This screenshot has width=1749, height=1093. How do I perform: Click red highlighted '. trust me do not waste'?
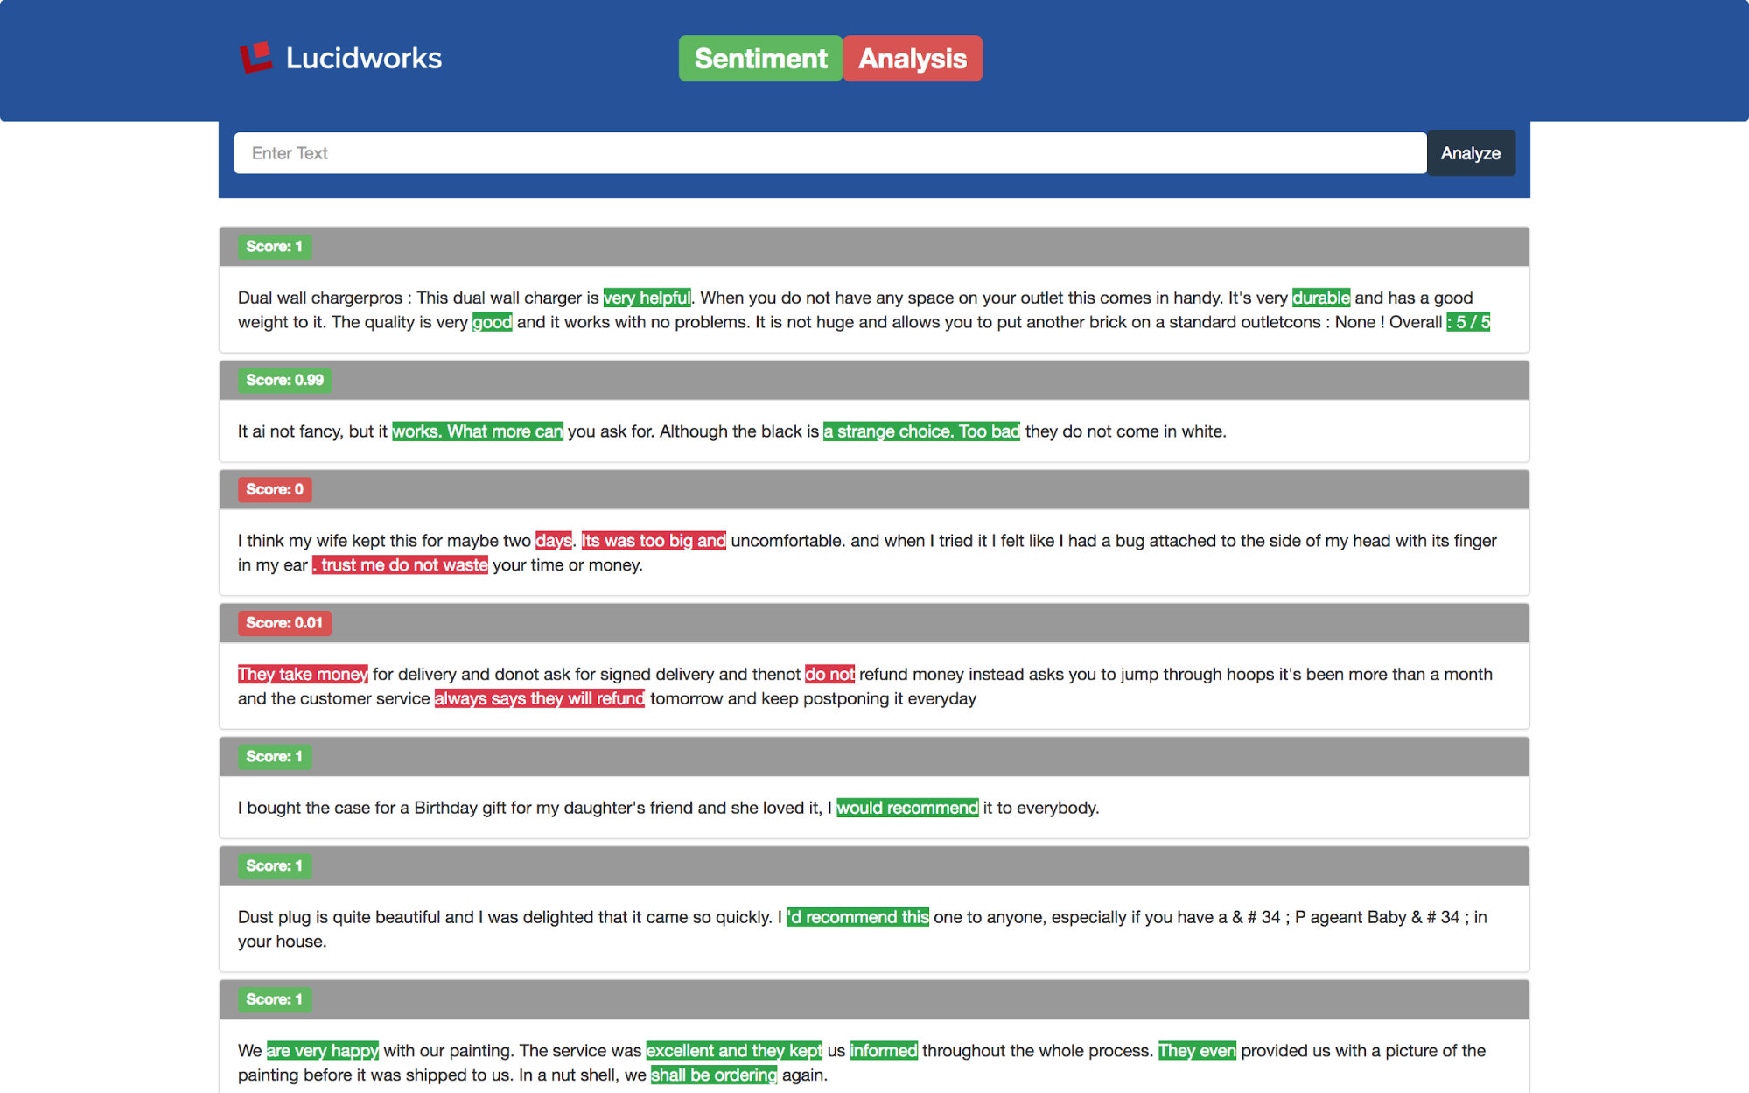pos(400,565)
